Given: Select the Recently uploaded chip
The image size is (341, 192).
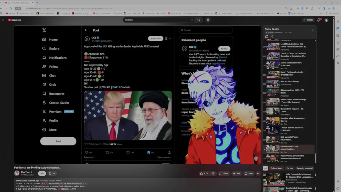Looking at the screenshot, I should (305, 168).
